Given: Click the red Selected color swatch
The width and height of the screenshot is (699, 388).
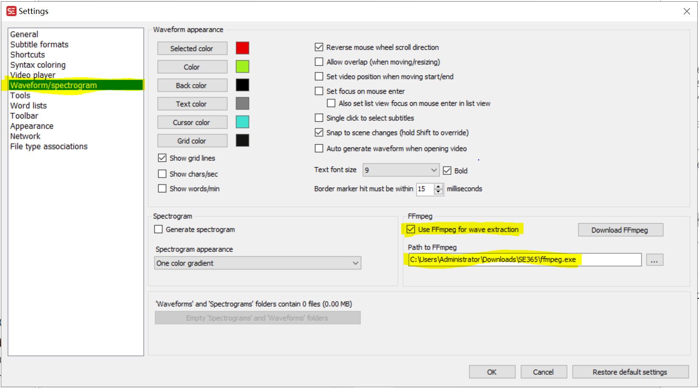Looking at the screenshot, I should coord(242,48).
